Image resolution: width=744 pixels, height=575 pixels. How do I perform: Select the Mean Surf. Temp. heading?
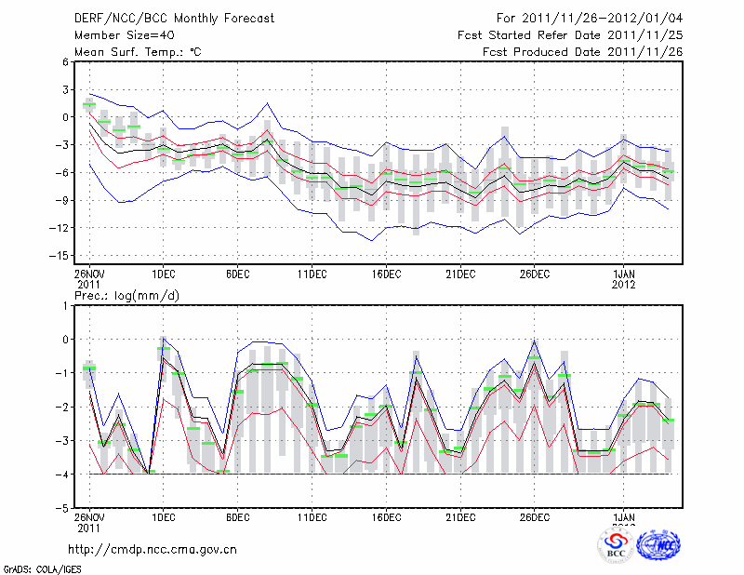138,52
